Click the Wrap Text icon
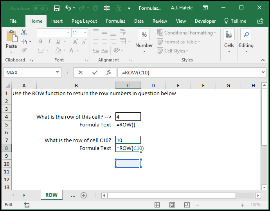The image size is (270, 211). pos(123,32)
